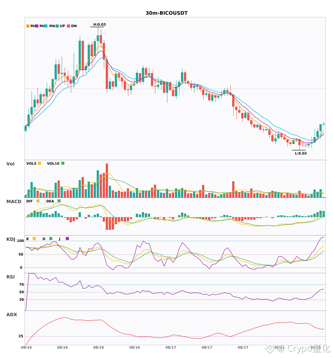
Task: Select the DEA legend text
Action: click(50, 201)
